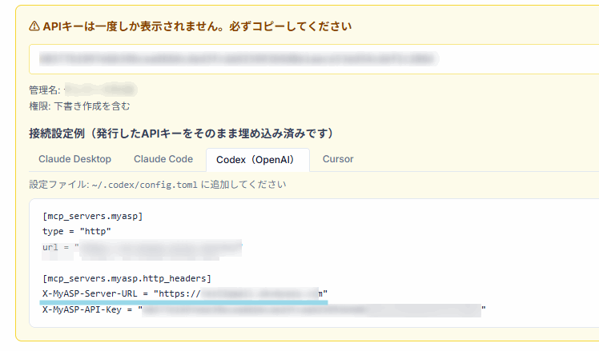Click the blurred 管理名 value
The image size is (599, 351).
pos(101,90)
